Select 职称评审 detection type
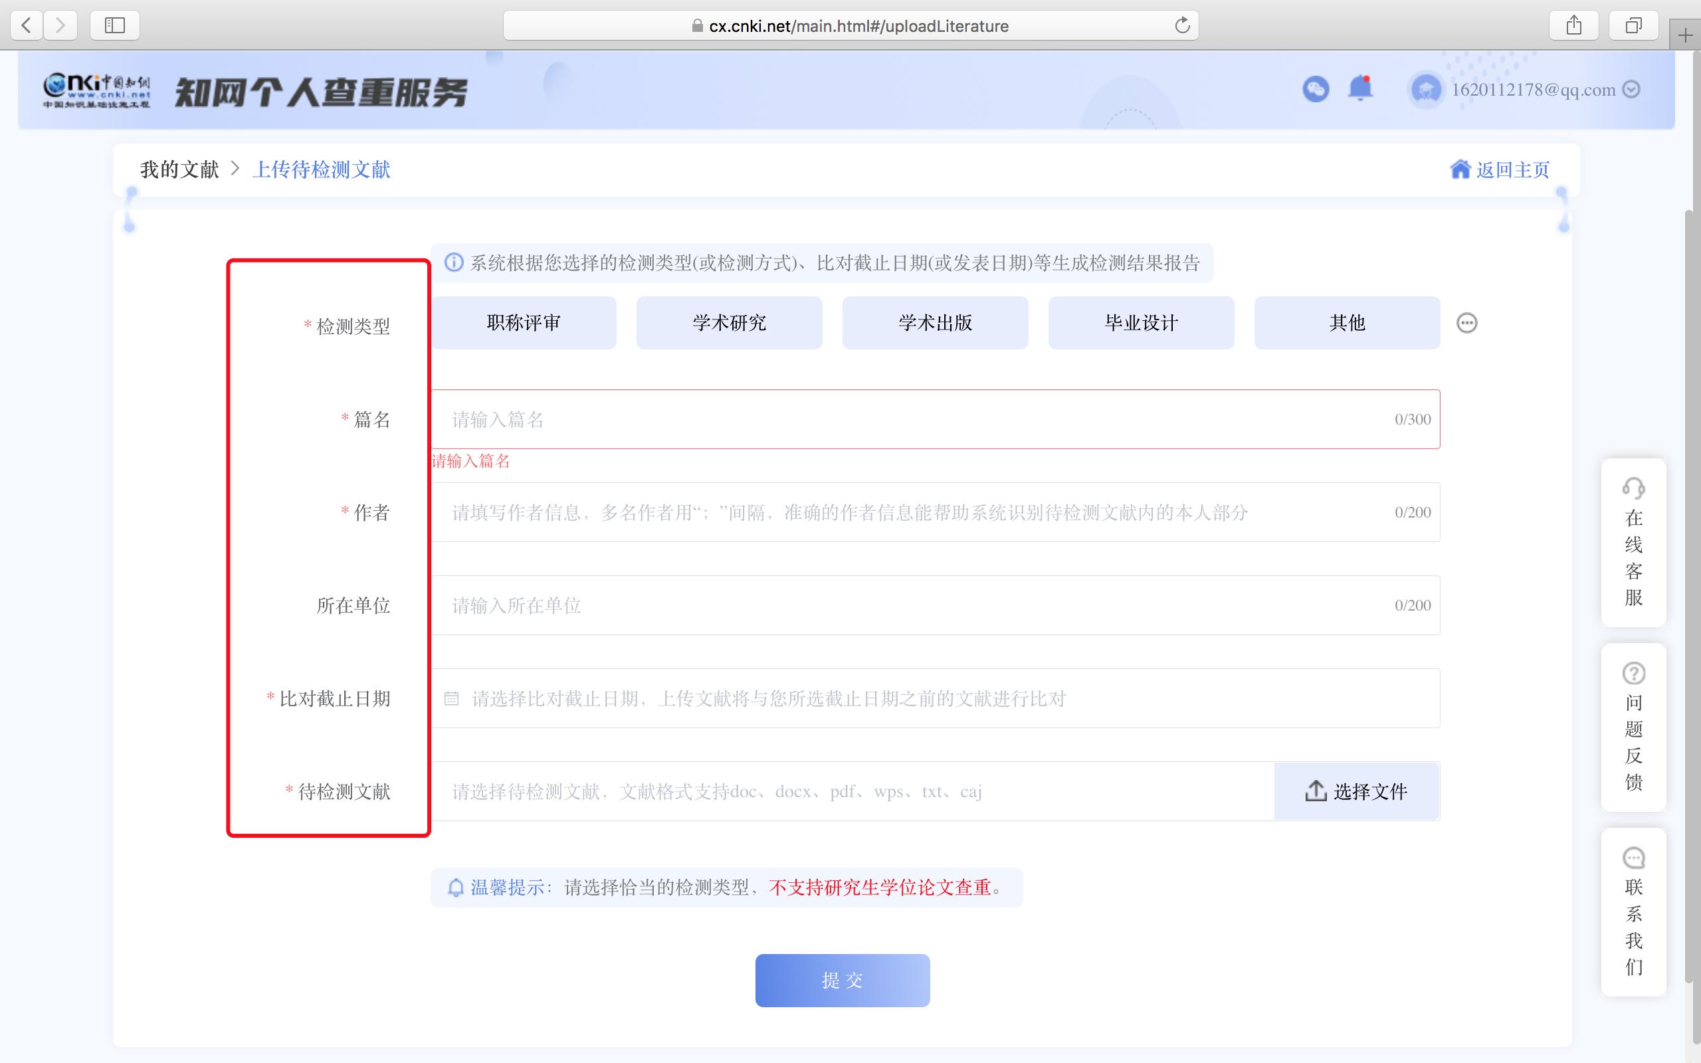1701x1063 pixels. point(524,323)
